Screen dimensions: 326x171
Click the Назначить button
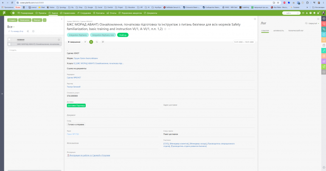click(x=25, y=20)
